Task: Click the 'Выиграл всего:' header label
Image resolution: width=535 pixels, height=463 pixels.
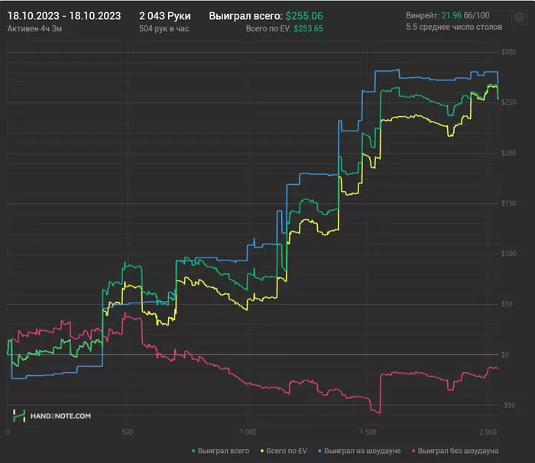Action: (x=245, y=16)
